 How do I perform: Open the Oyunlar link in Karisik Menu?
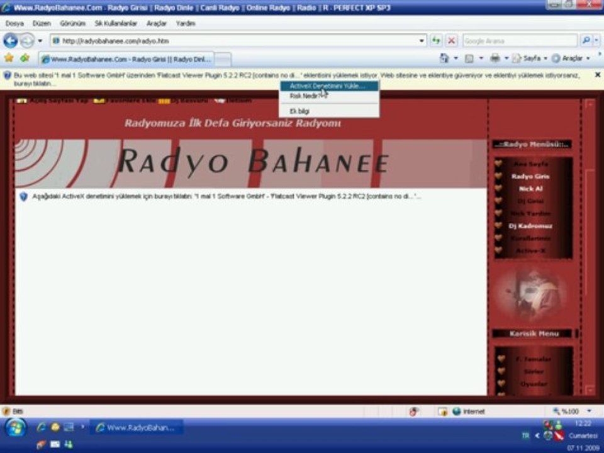(534, 384)
